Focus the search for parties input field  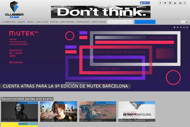[x=120, y=22]
